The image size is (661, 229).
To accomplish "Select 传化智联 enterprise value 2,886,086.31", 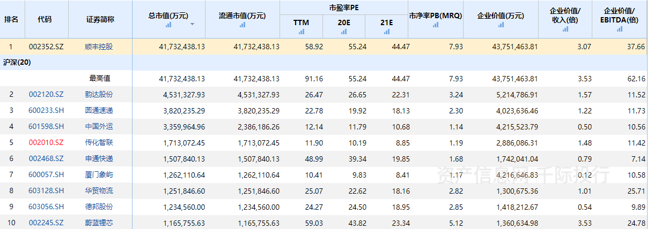I will click(x=516, y=143).
